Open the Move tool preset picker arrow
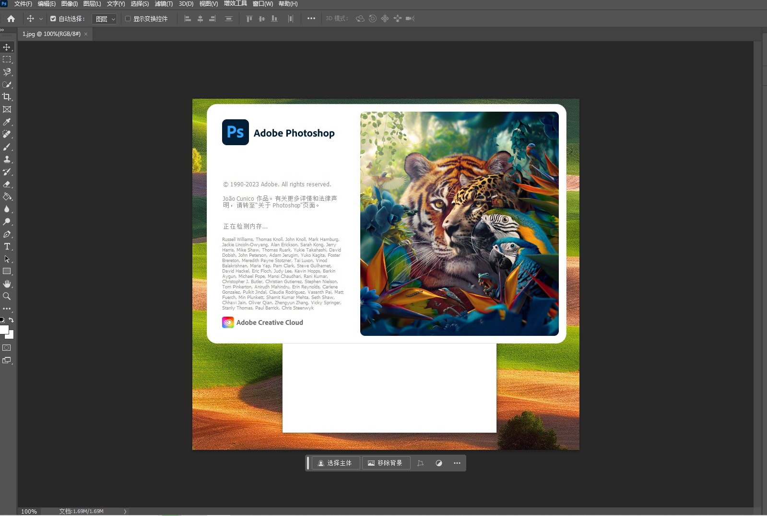The width and height of the screenshot is (767, 516). click(41, 19)
